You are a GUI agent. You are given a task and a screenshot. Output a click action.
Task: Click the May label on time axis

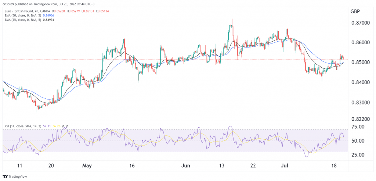[x=86, y=166]
